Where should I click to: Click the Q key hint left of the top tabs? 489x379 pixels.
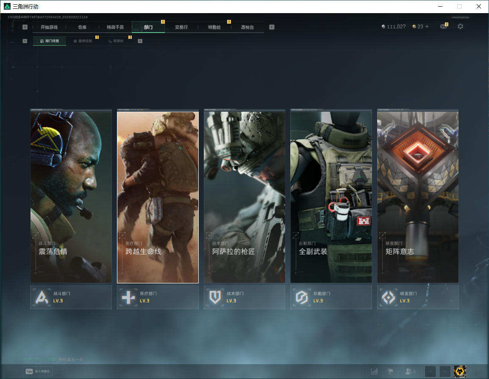tap(25, 27)
